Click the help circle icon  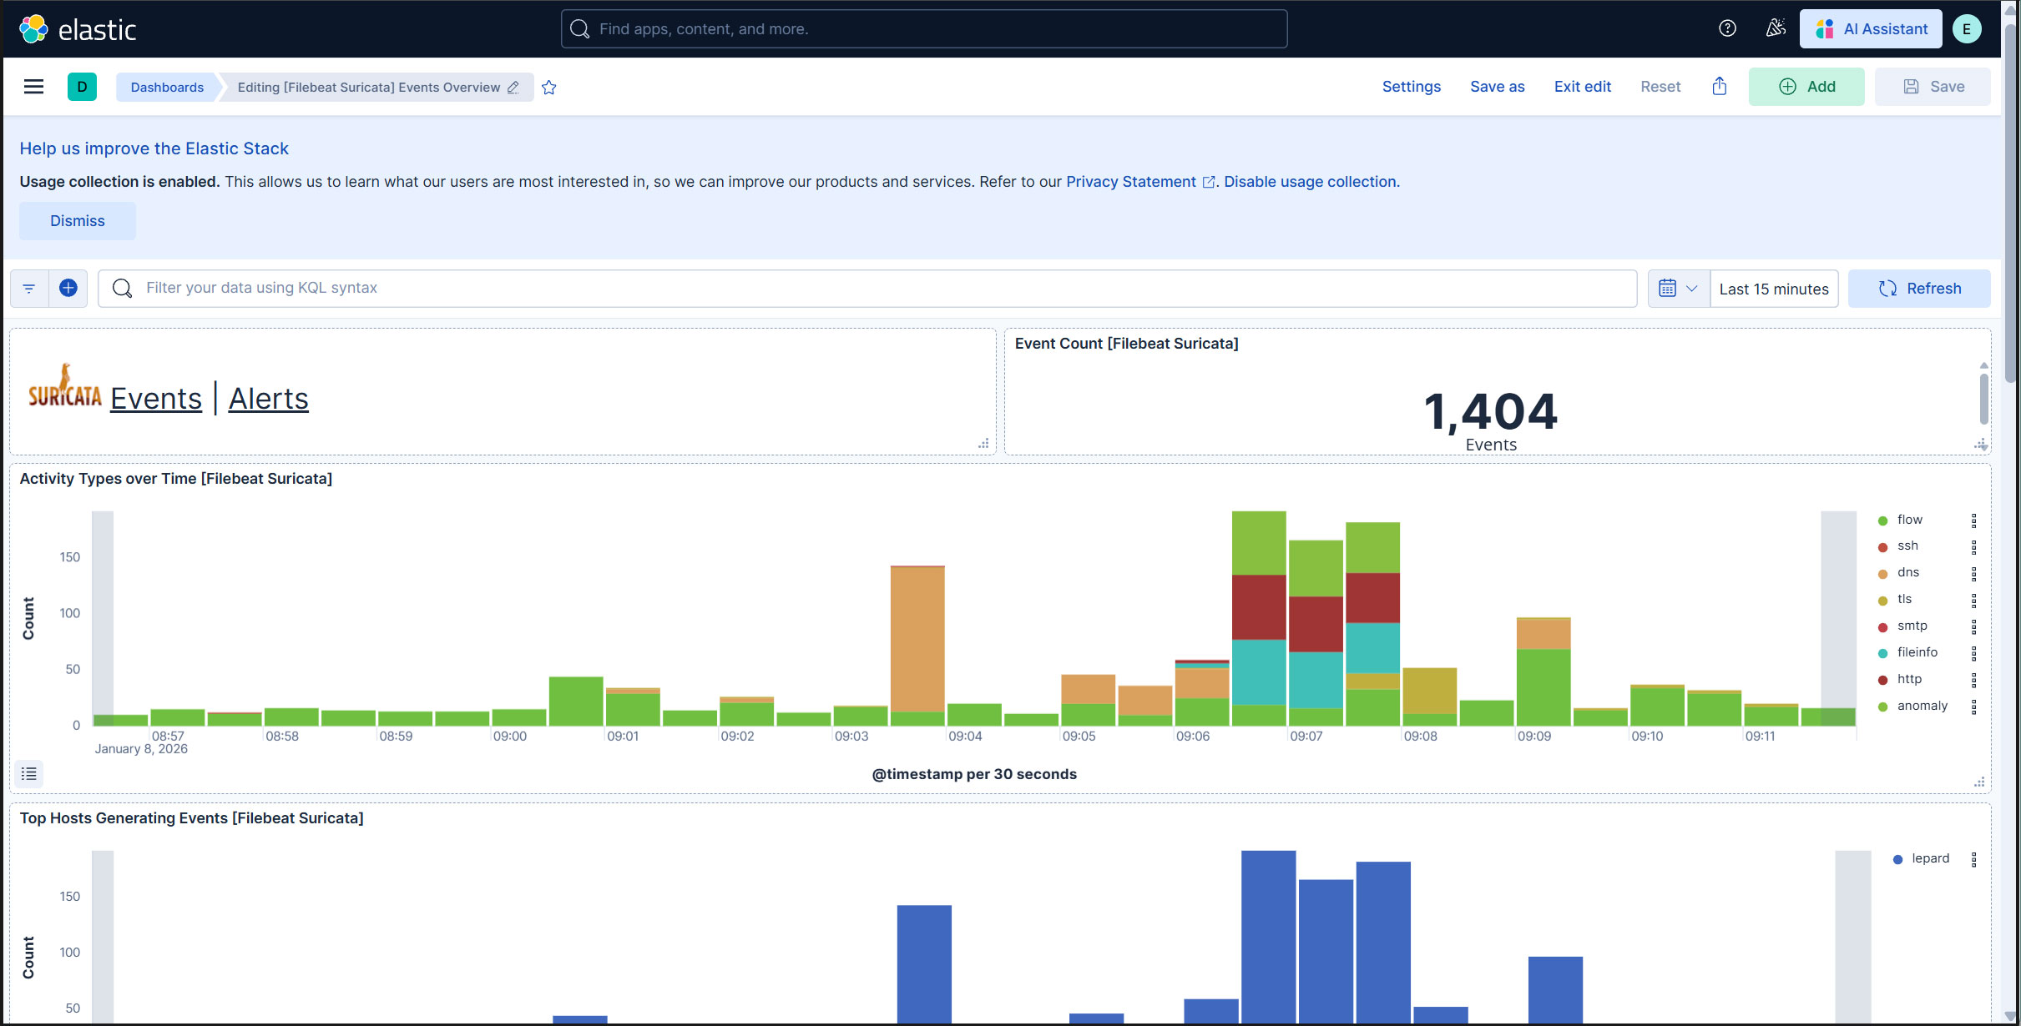point(1727,28)
